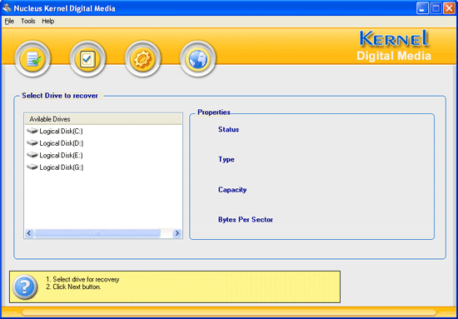Click the Status property label
Image resolution: width=458 pixels, height=319 pixels.
229,130
